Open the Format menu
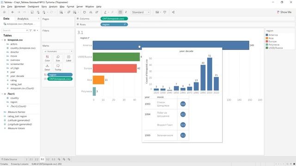The image size is (296, 166). point(70,6)
